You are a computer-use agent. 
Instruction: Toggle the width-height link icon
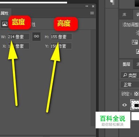click(x=36, y=36)
